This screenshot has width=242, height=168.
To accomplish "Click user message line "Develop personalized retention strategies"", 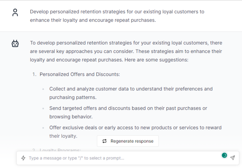I will pos(117,12).
